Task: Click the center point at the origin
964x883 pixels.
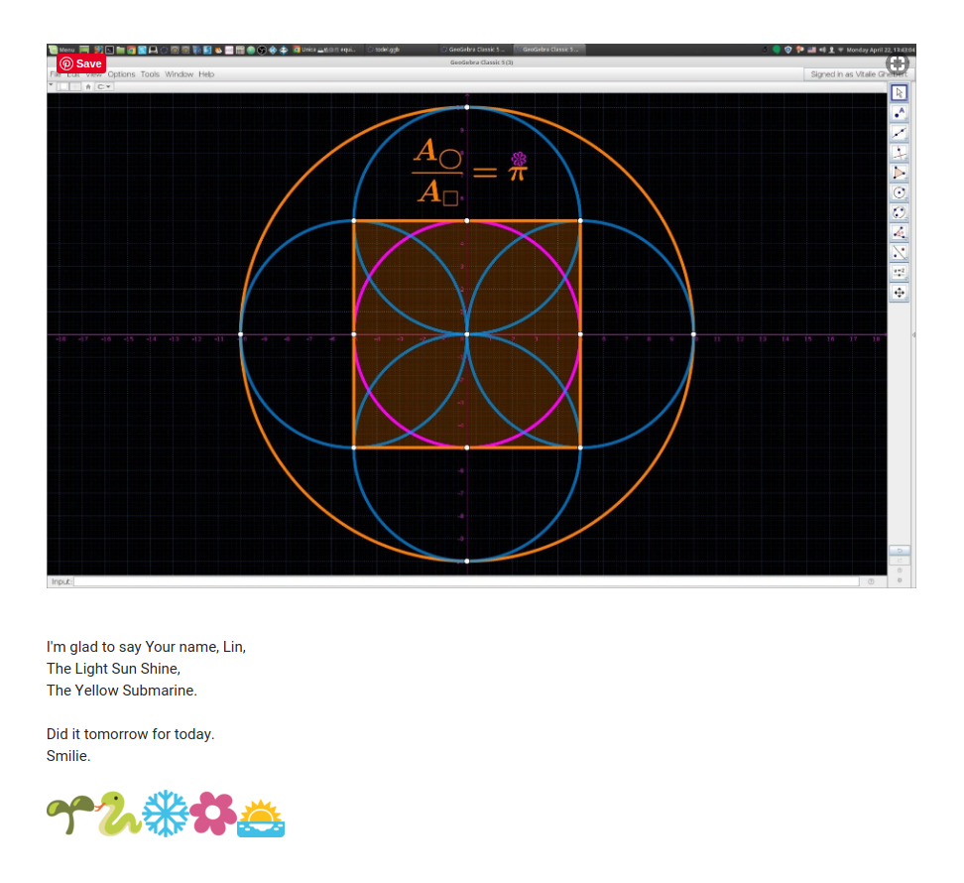Action: (x=467, y=334)
